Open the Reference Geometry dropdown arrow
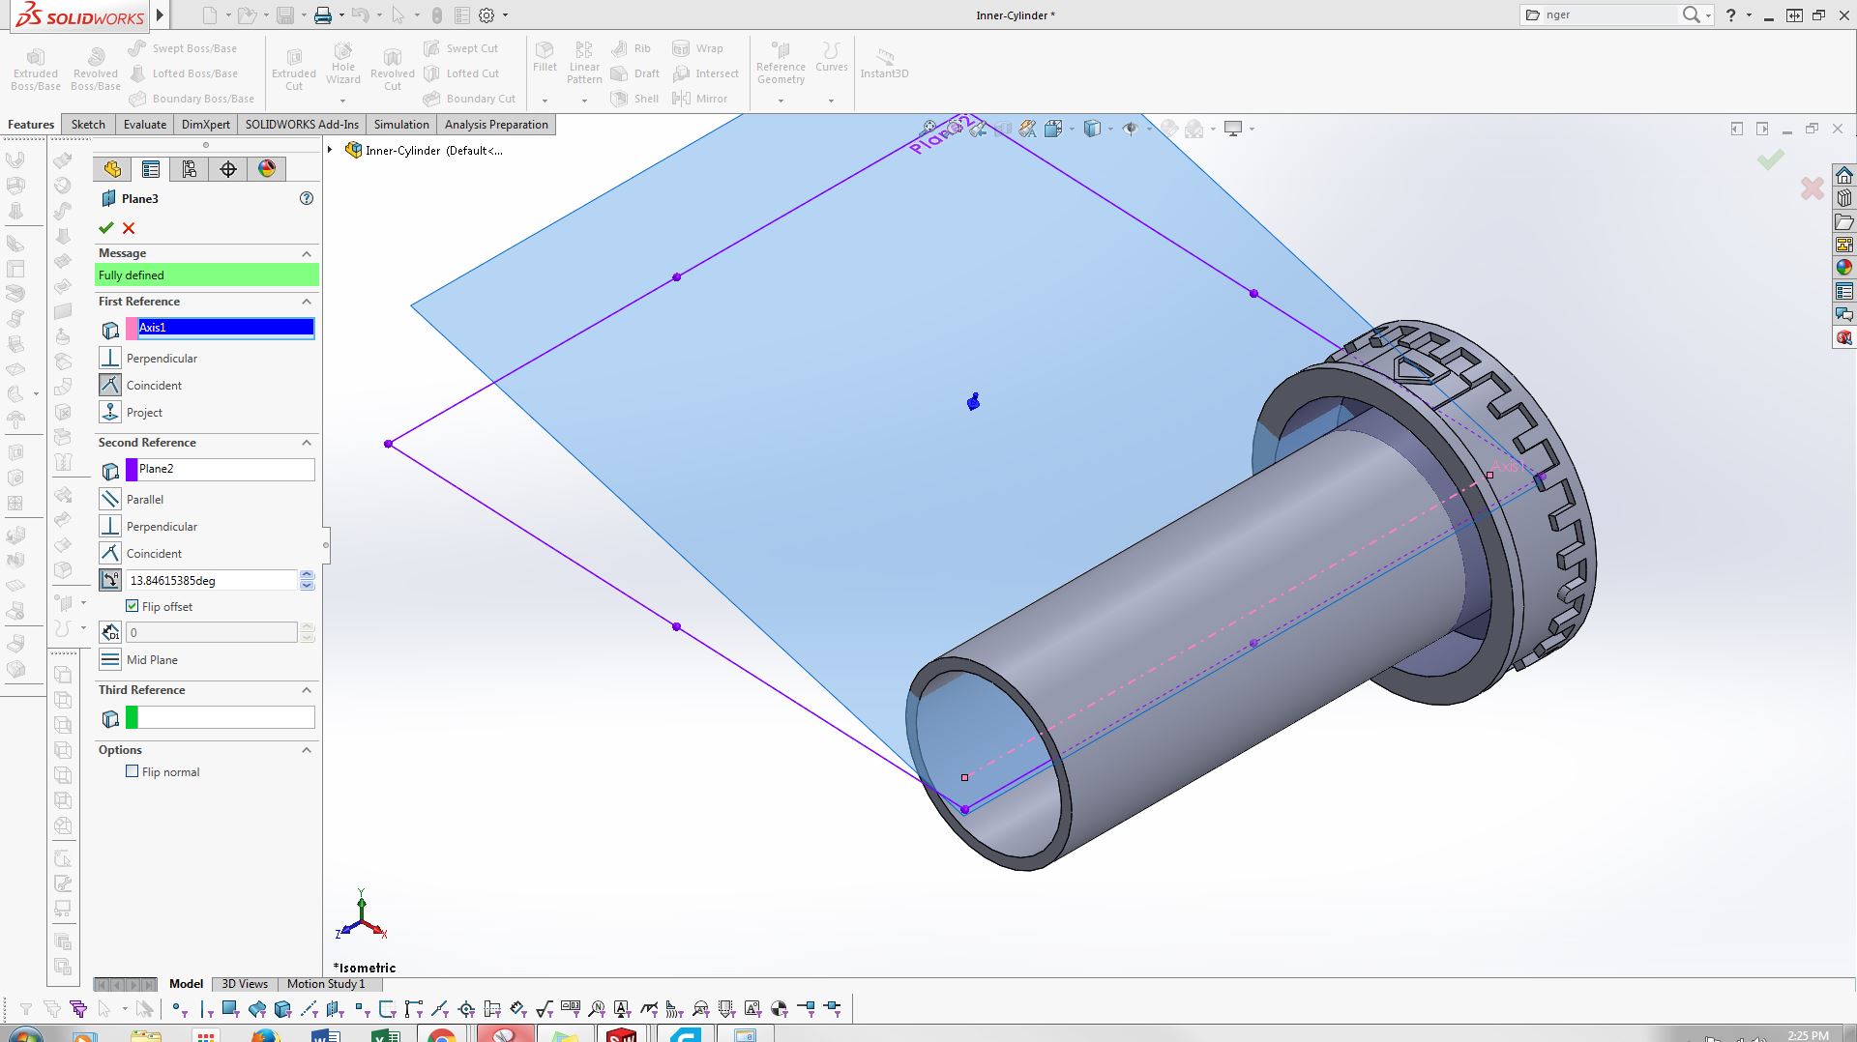 coord(781,101)
